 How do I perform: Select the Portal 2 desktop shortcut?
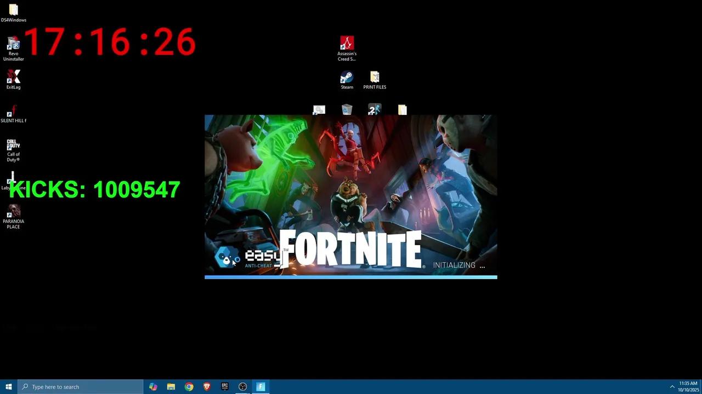coord(375,110)
